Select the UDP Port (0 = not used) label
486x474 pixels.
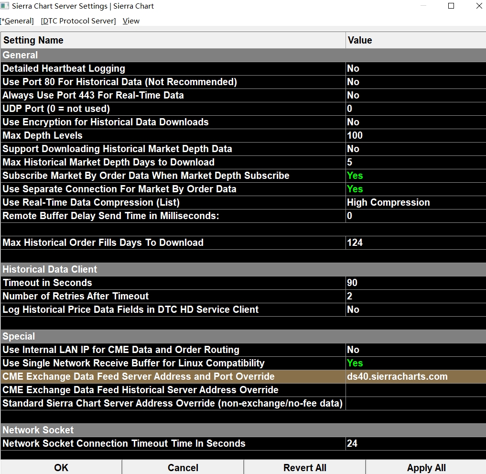56,109
